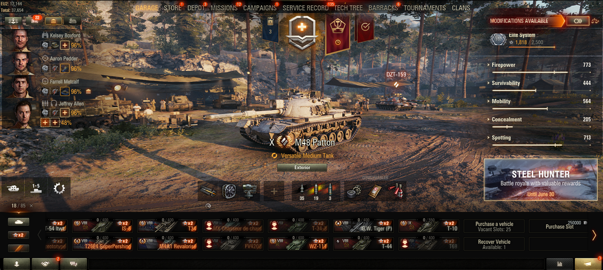This screenshot has width=603, height=270.
Task: Toggle the orange-striped carousel filter
Action: (18, 248)
